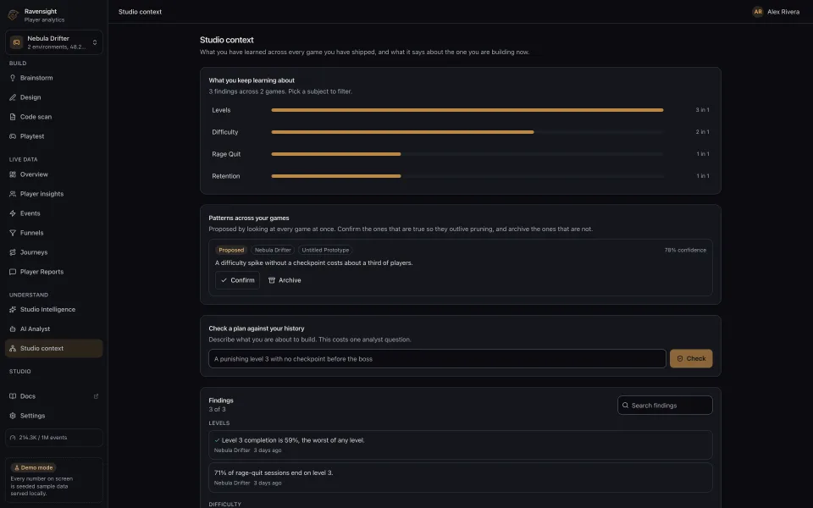Viewport: 813px width, 508px height.
Task: Click the events usage gauge icon
Action: pyautogui.click(x=13, y=438)
